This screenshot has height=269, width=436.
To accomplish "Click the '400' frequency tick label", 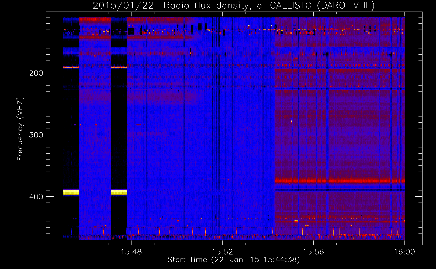I will click(36, 197).
